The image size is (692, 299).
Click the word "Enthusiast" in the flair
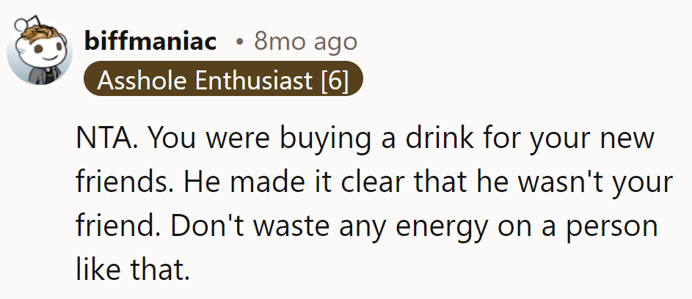coord(253,81)
